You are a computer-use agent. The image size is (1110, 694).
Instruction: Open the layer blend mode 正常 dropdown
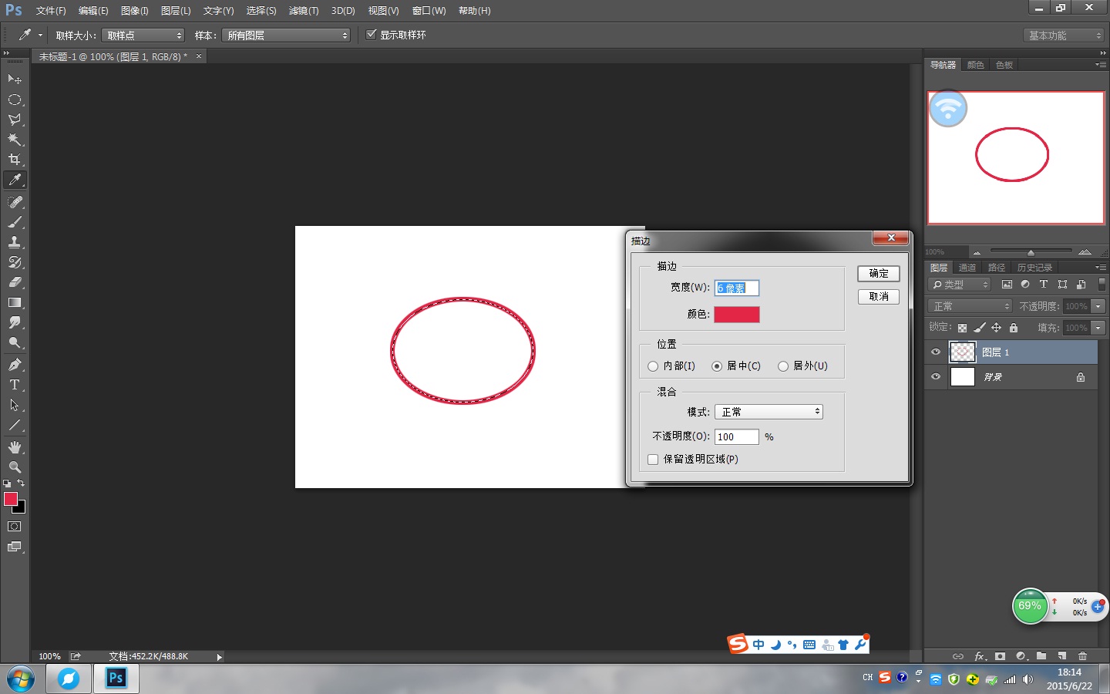coord(970,306)
